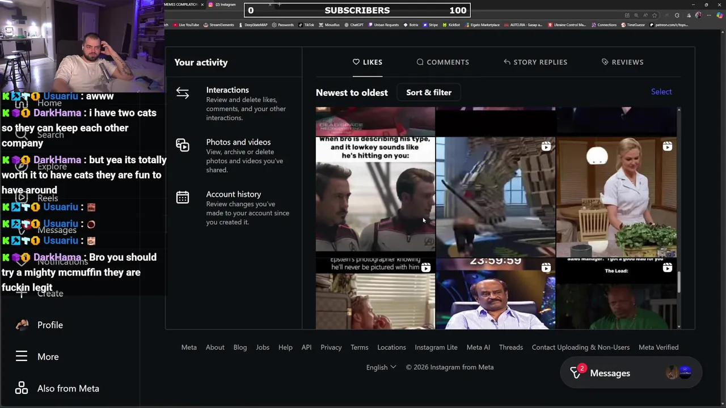The height and width of the screenshot is (408, 726).
Task: Open the Blog footer link
Action: [x=240, y=347]
